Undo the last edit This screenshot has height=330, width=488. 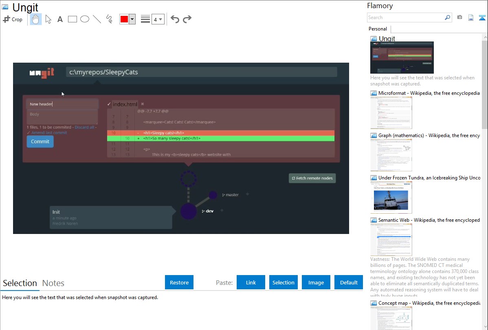(x=175, y=19)
